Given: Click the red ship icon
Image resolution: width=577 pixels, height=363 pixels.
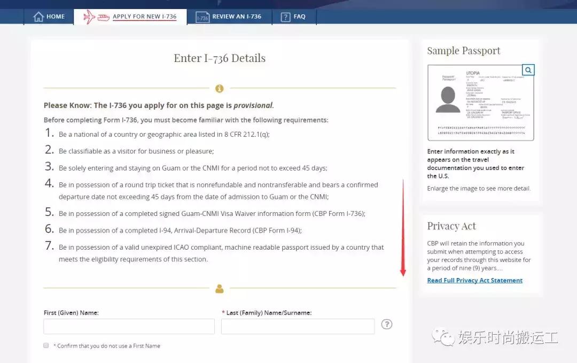Looking at the screenshot, I should point(104,17).
